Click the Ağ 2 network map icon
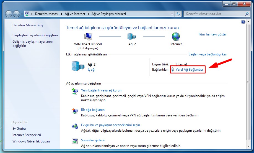This screenshot has width=254, height=153. [132, 37]
